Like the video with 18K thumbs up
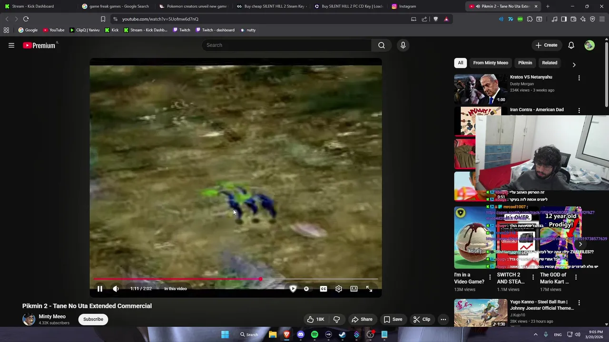Viewport: 609px width, 342px height. pos(315,319)
